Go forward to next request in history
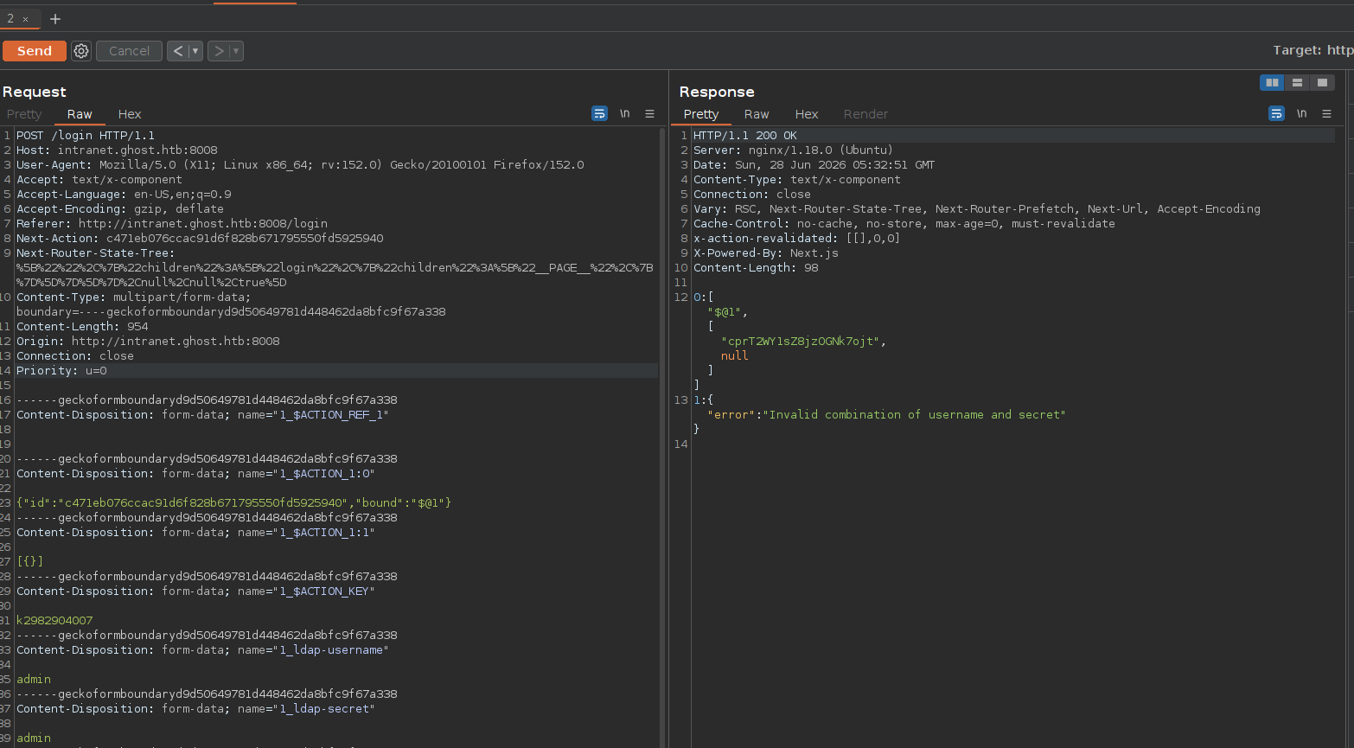 pos(219,51)
